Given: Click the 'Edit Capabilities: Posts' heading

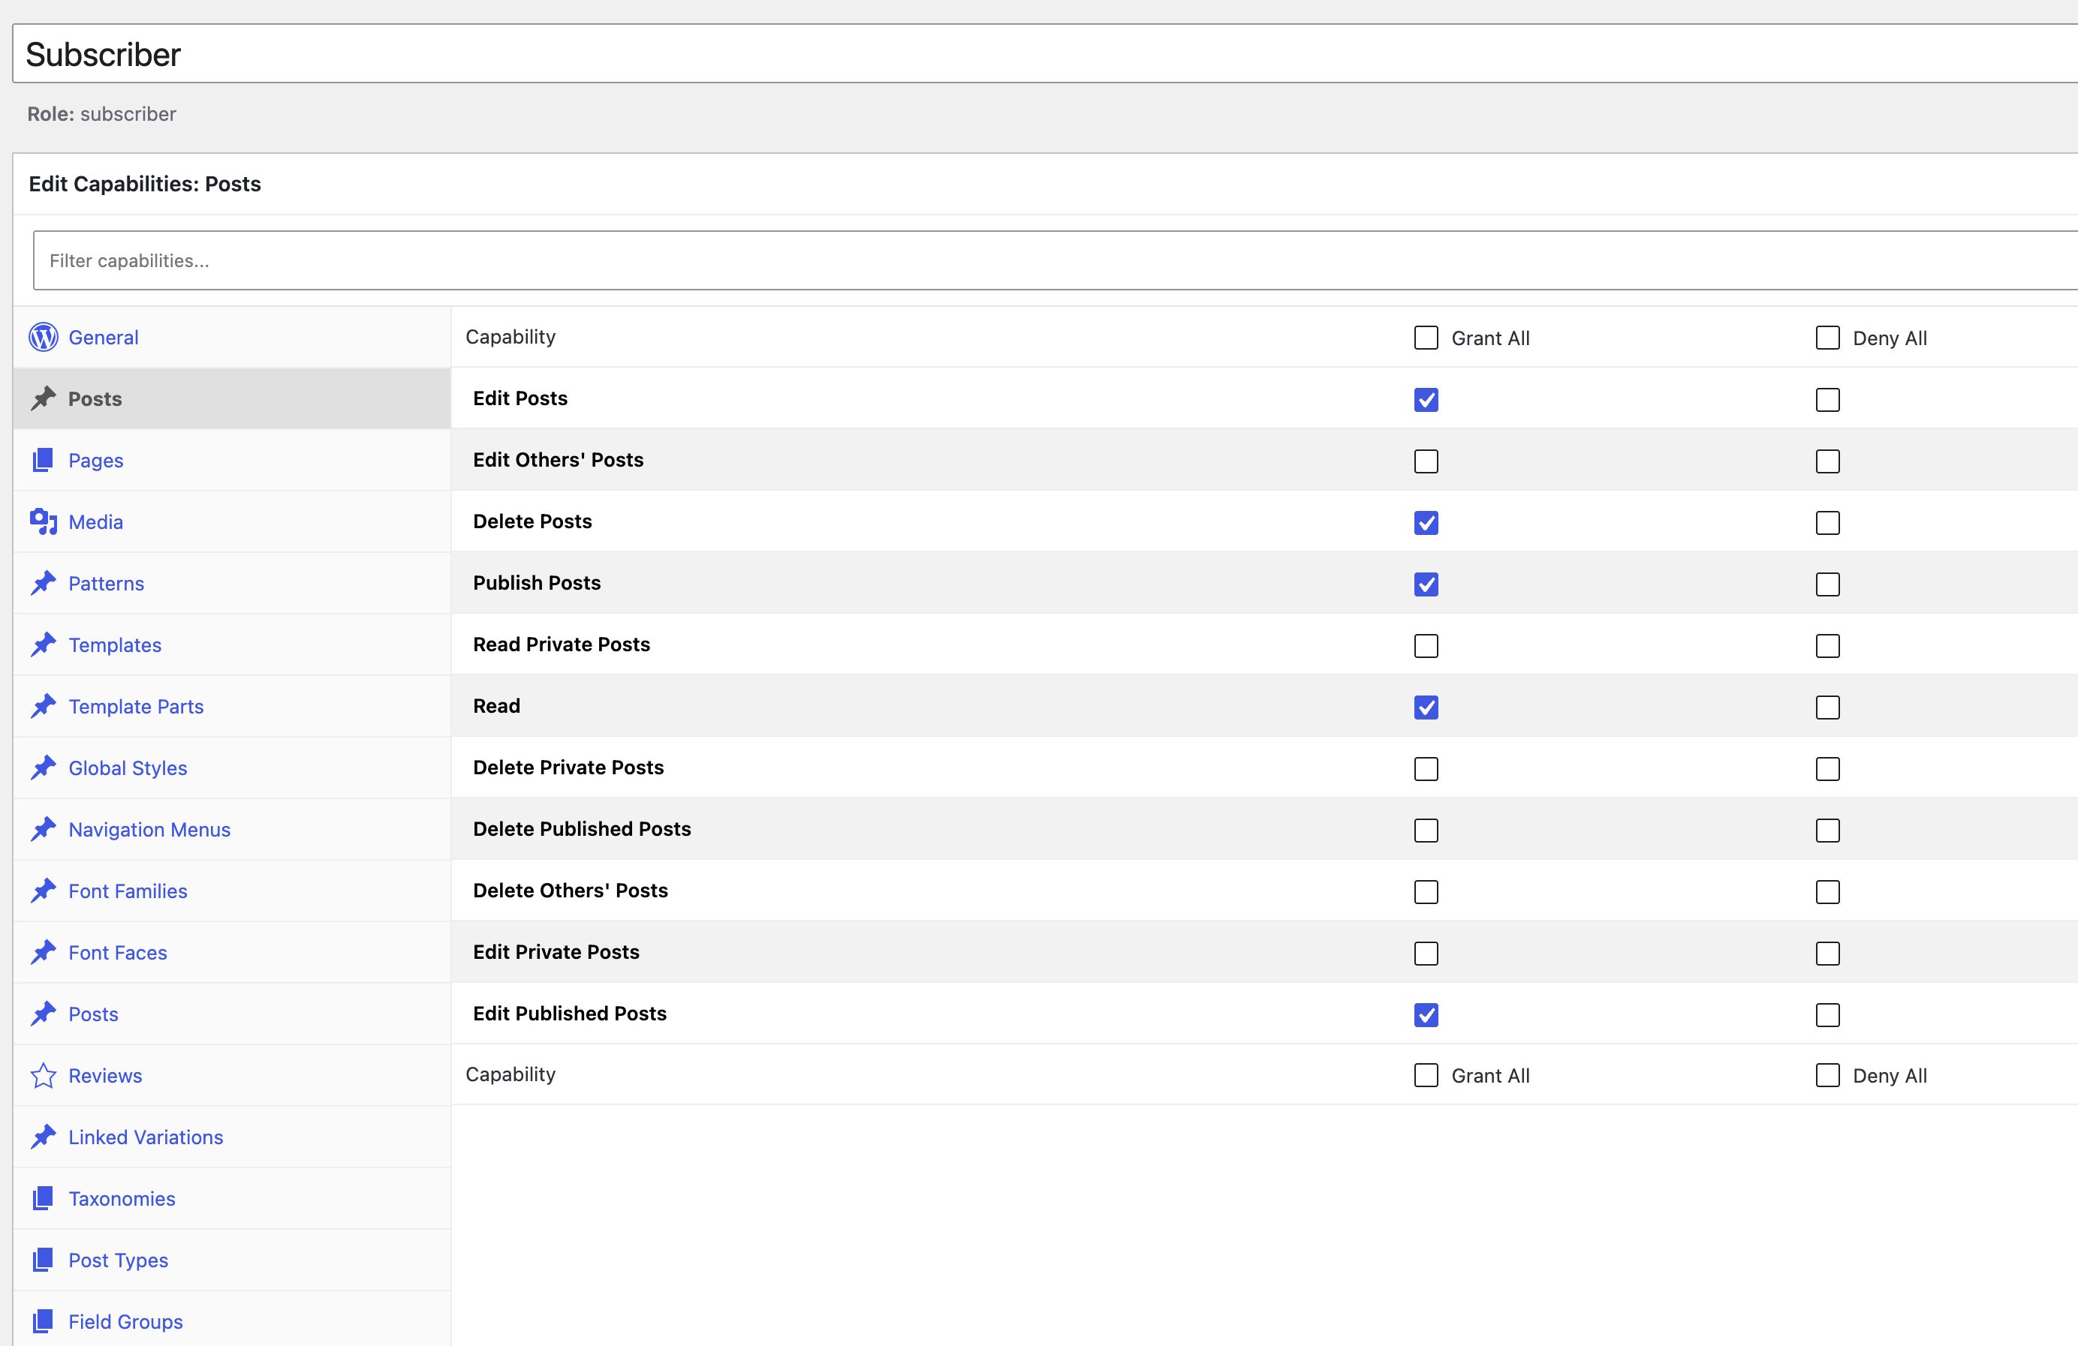Looking at the screenshot, I should [145, 184].
